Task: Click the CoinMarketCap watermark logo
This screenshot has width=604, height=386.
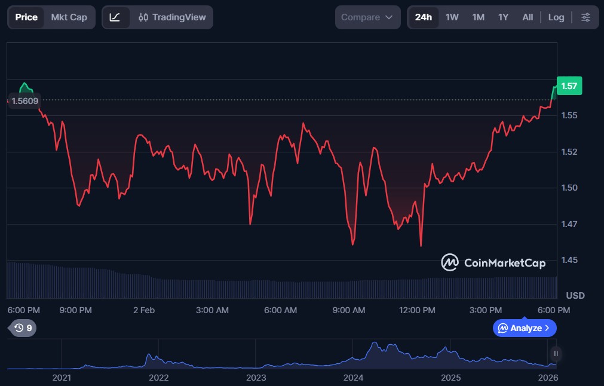Action: coord(493,263)
